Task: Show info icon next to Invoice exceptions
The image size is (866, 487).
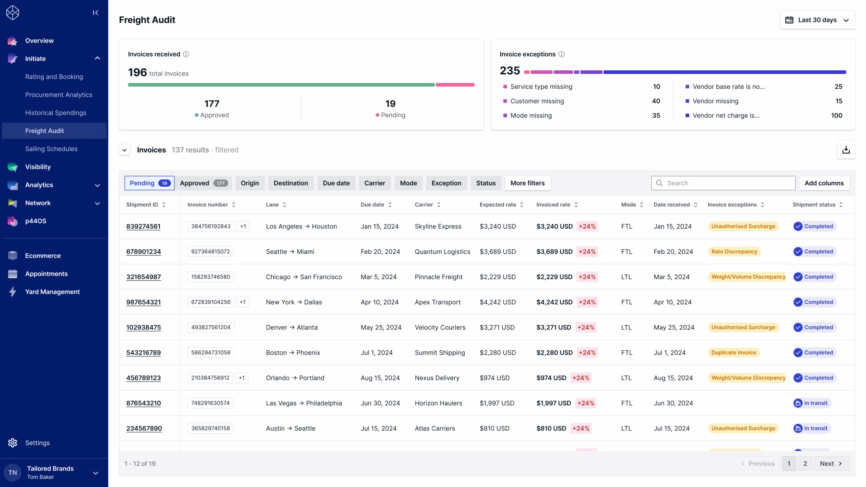Action: pyautogui.click(x=562, y=54)
